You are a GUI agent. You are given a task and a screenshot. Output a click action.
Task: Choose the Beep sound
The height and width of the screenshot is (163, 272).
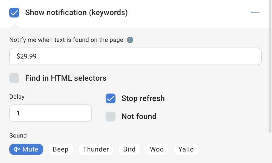(61, 149)
